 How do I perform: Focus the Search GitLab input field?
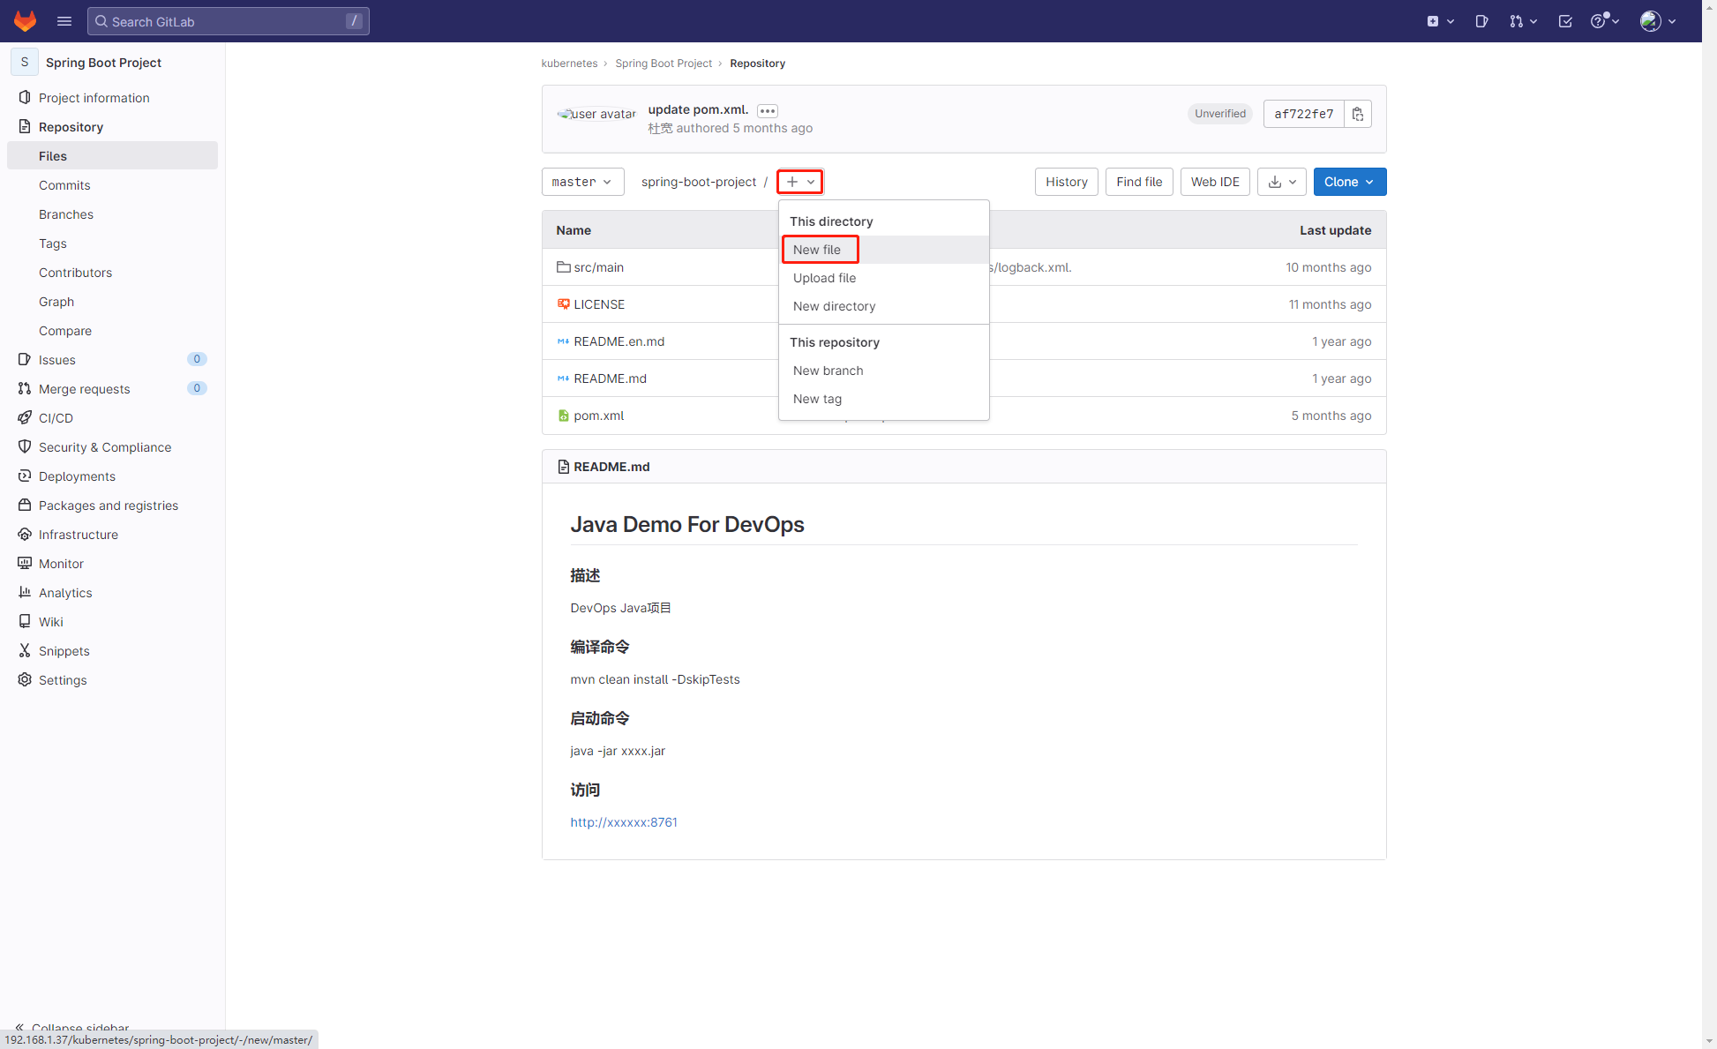click(229, 21)
